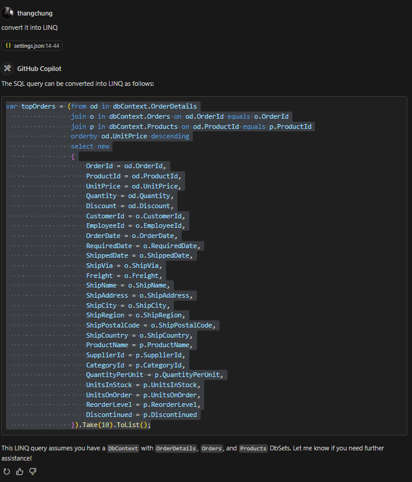
Task: Click 'ShipRegion = o.ShipRegion' line
Action: [135, 315]
